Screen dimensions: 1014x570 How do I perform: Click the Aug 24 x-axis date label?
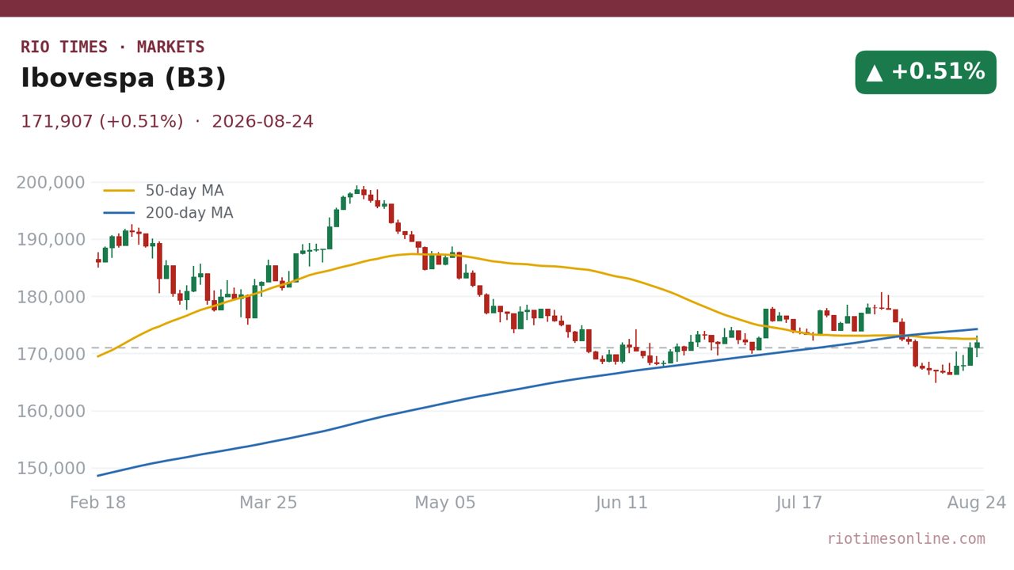click(976, 503)
